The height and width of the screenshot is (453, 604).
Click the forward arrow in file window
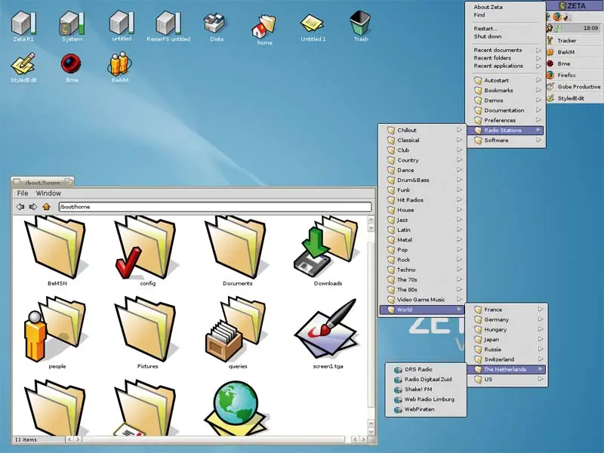(x=33, y=207)
